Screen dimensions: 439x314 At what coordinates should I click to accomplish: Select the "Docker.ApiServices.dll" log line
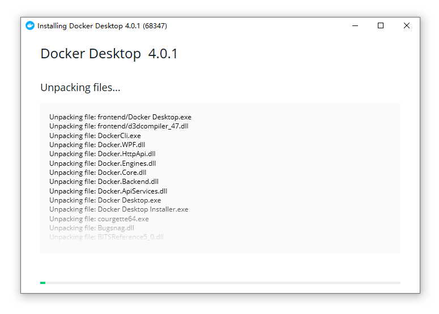click(x=108, y=191)
